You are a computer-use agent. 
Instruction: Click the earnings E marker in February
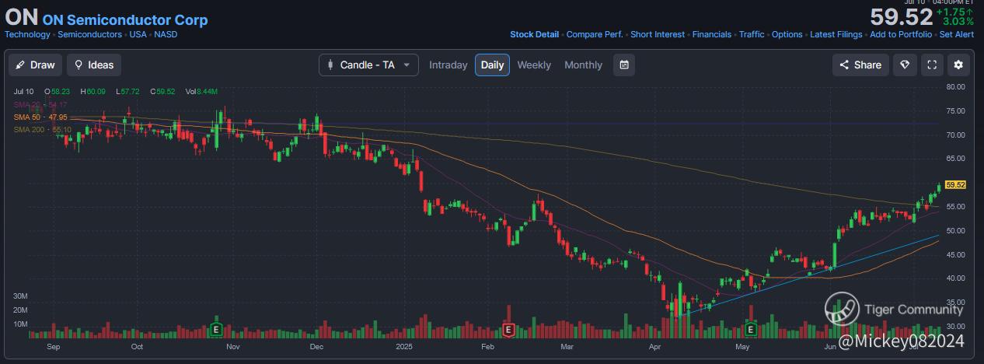[508, 330]
